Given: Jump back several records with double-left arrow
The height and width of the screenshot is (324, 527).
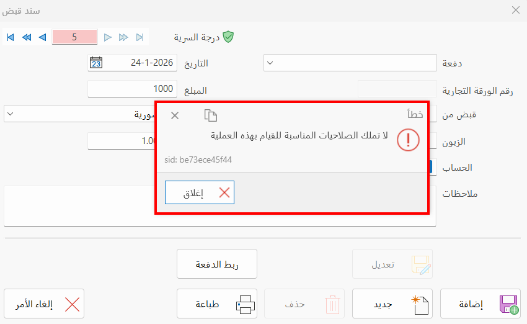Looking at the screenshot, I should [x=27, y=37].
